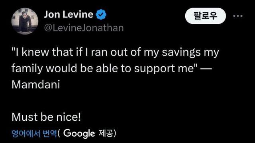Click the 영어에서 번역 translate link
Screen dimensions: 255x143
tap(34, 133)
